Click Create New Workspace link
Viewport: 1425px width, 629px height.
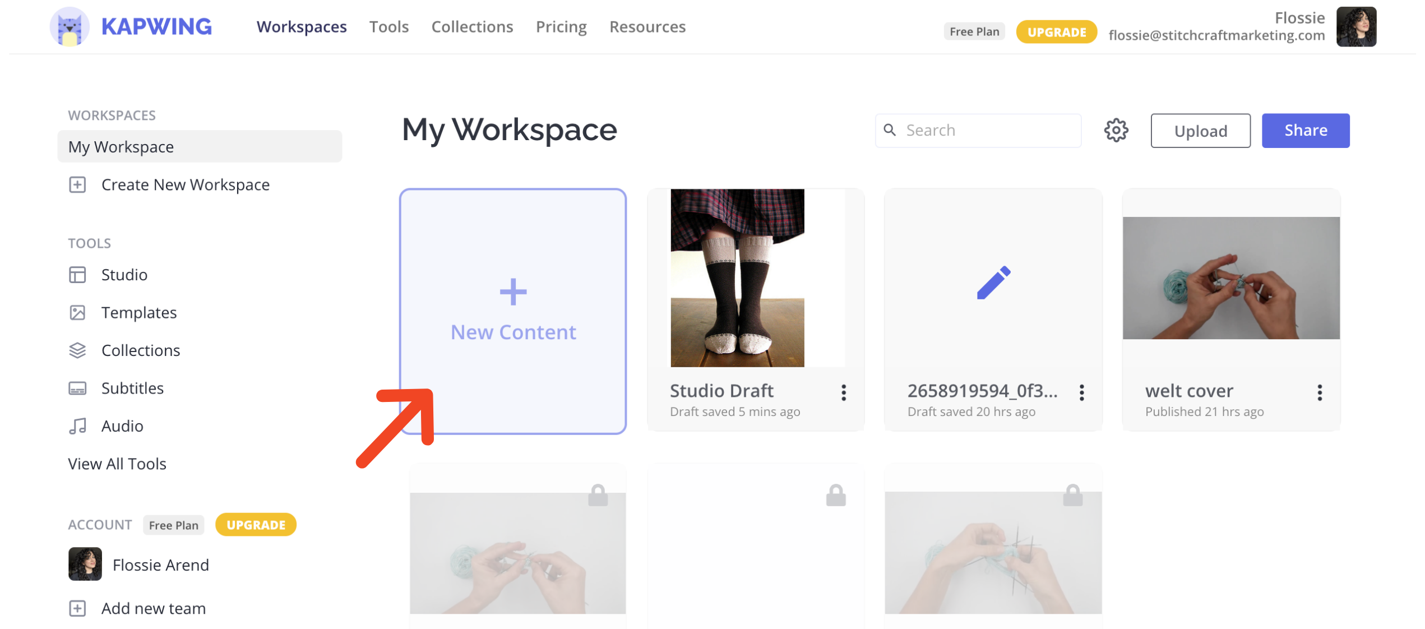185,184
